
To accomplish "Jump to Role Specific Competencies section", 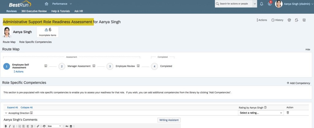I will pos(35,42).
